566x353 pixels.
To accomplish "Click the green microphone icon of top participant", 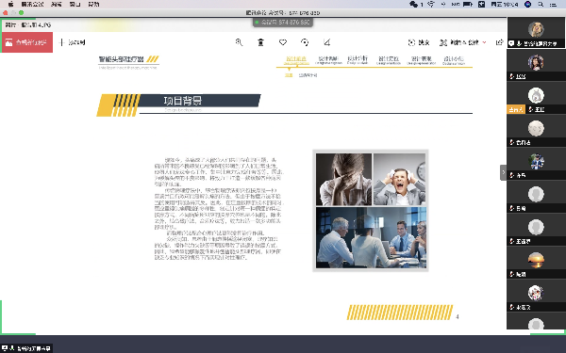I will (x=519, y=43).
